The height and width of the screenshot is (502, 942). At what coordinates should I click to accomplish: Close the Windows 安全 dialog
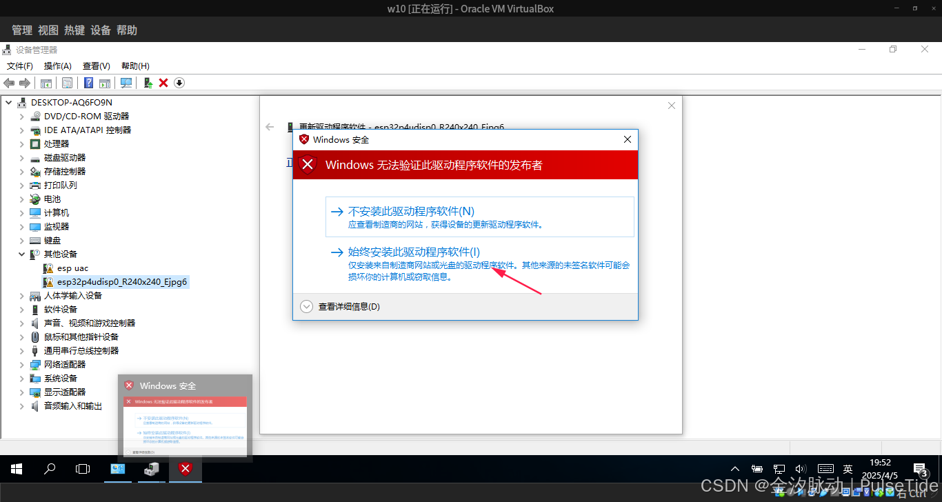tap(627, 139)
